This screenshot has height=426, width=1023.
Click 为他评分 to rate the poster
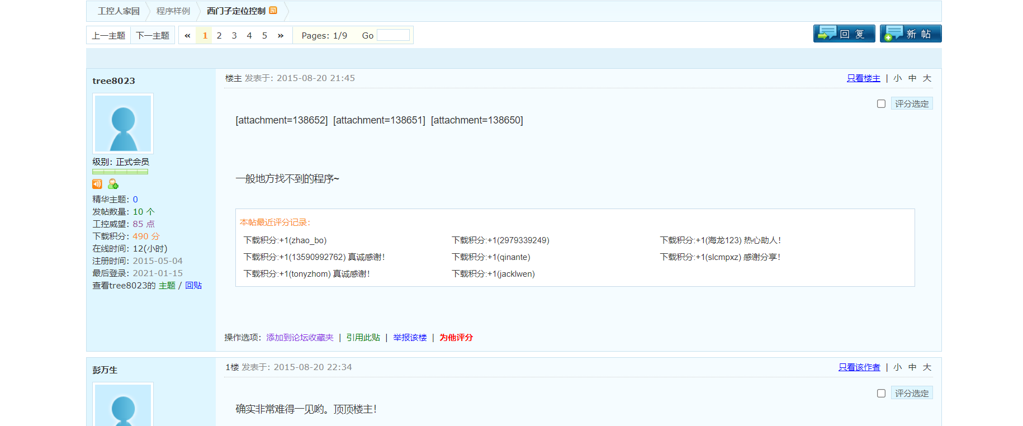(456, 338)
